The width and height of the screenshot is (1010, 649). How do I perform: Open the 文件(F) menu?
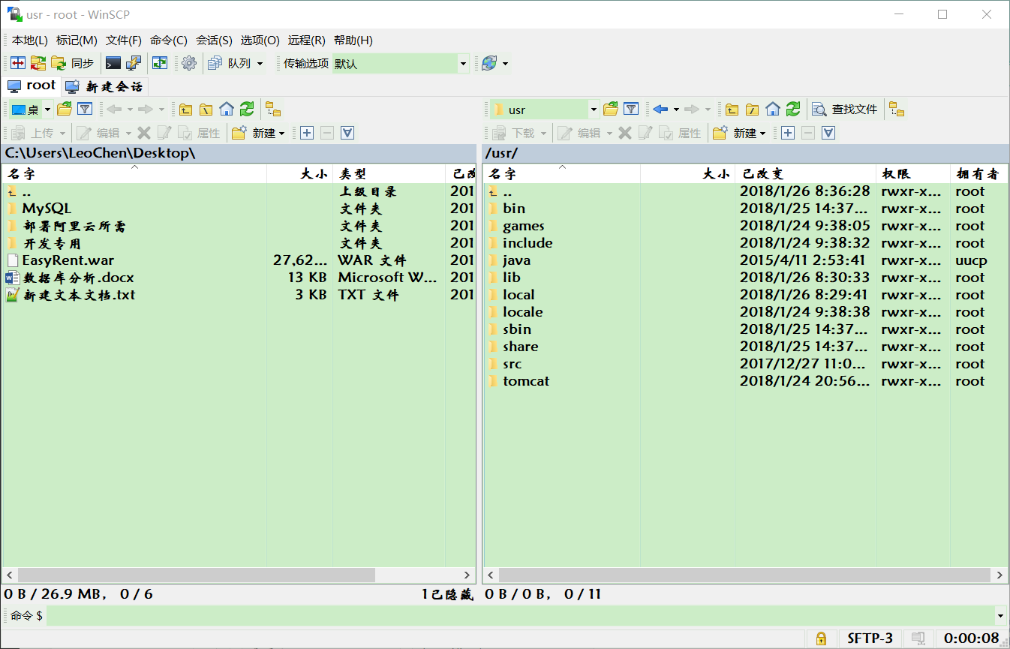click(124, 41)
